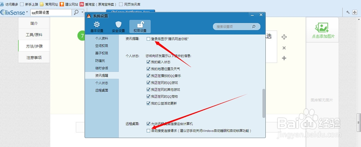Click ClixSense Notification Area tab
This screenshot has height=147, width=361.
(130, 11)
